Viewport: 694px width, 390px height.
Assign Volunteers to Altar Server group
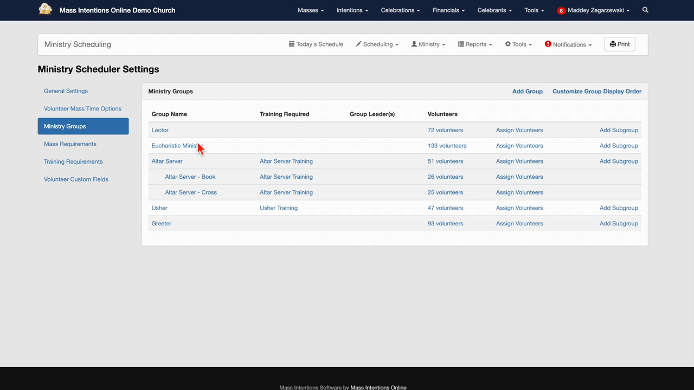click(x=519, y=161)
